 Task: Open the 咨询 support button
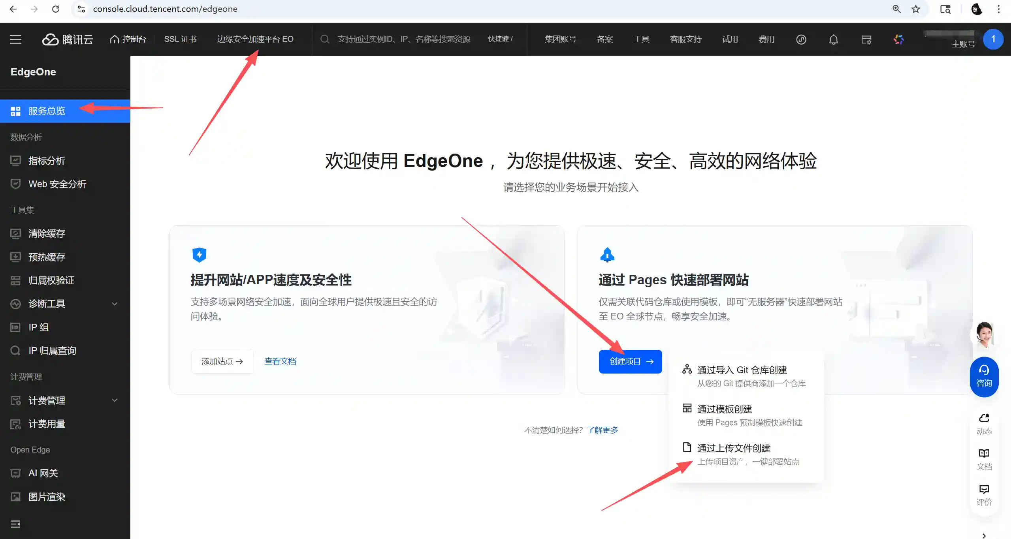click(x=984, y=377)
